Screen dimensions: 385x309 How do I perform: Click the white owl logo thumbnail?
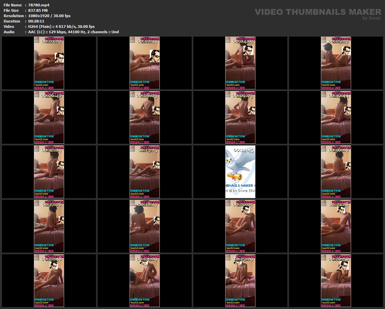coord(240,172)
